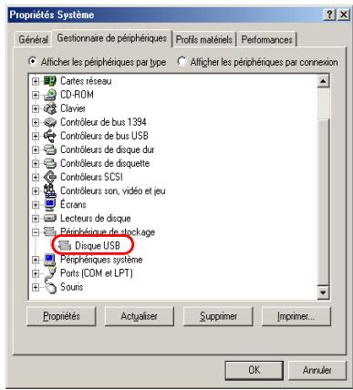This screenshot has height=390, width=353.
Task: Switch to the Général tab
Action: coord(33,39)
